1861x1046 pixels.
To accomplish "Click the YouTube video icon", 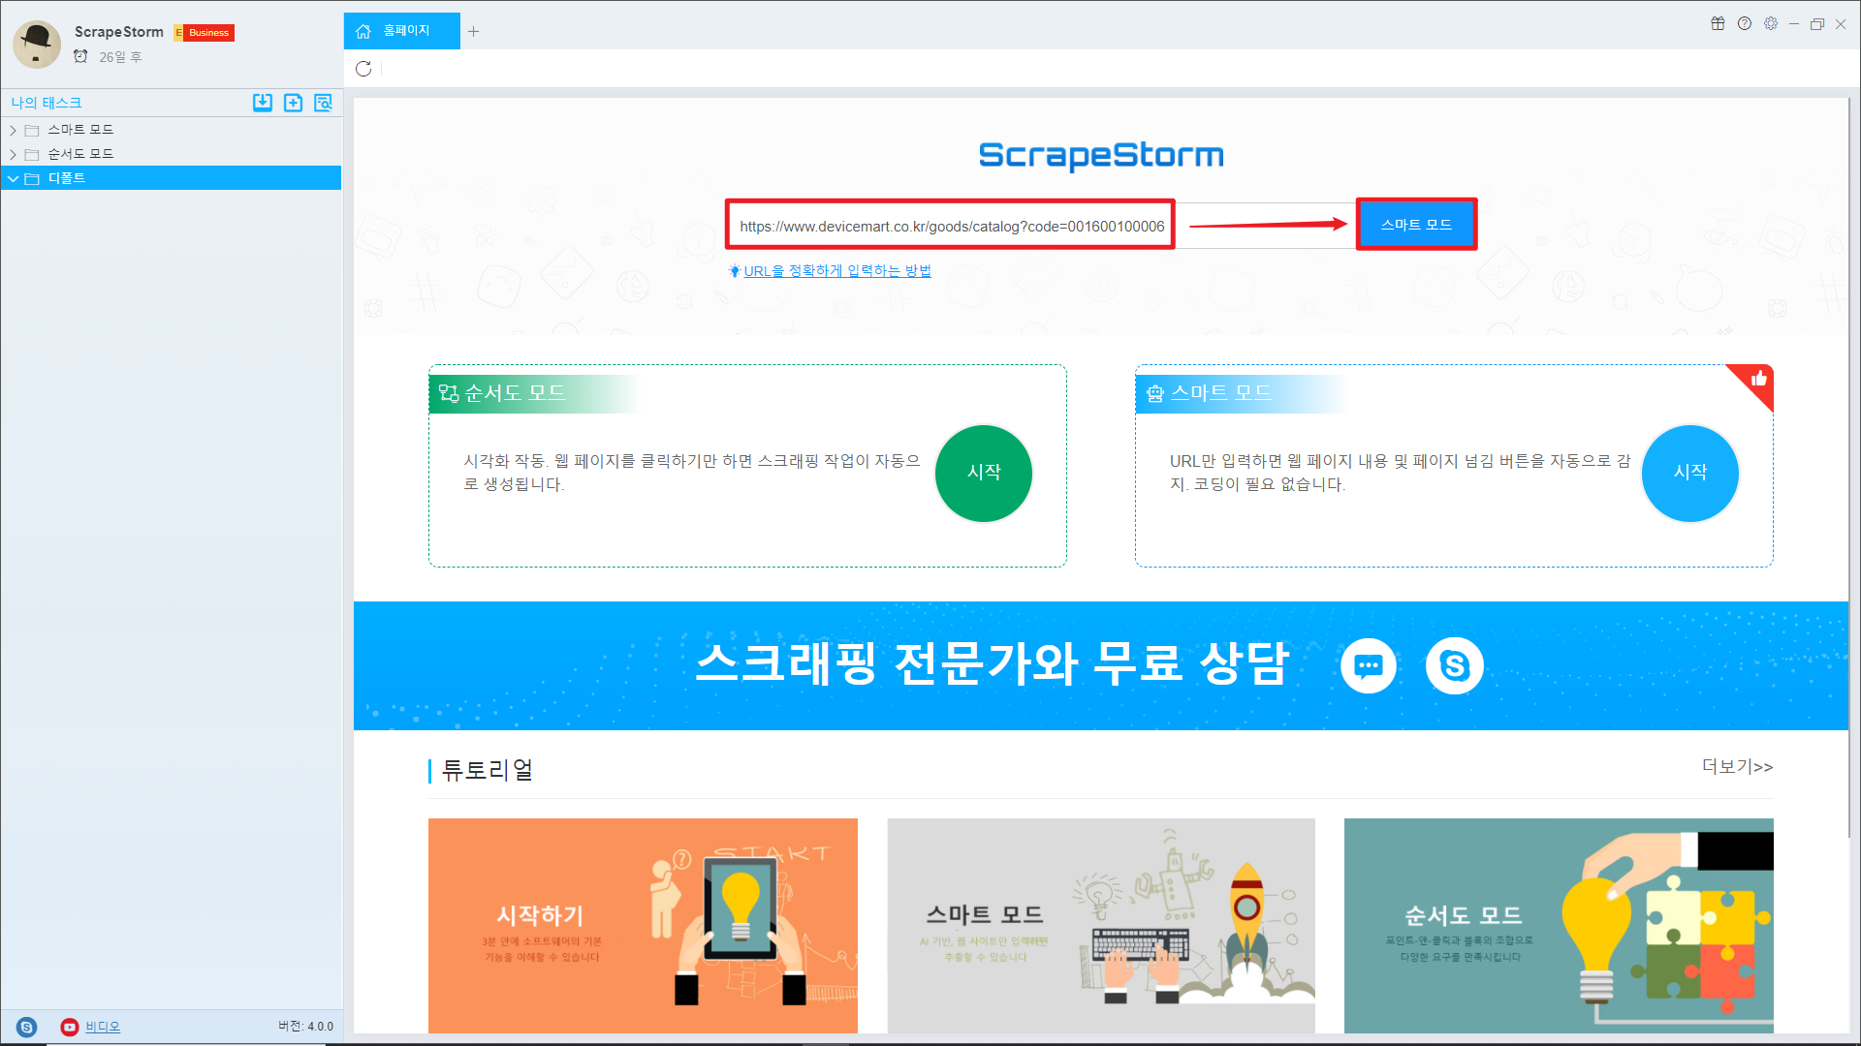I will click(70, 1027).
